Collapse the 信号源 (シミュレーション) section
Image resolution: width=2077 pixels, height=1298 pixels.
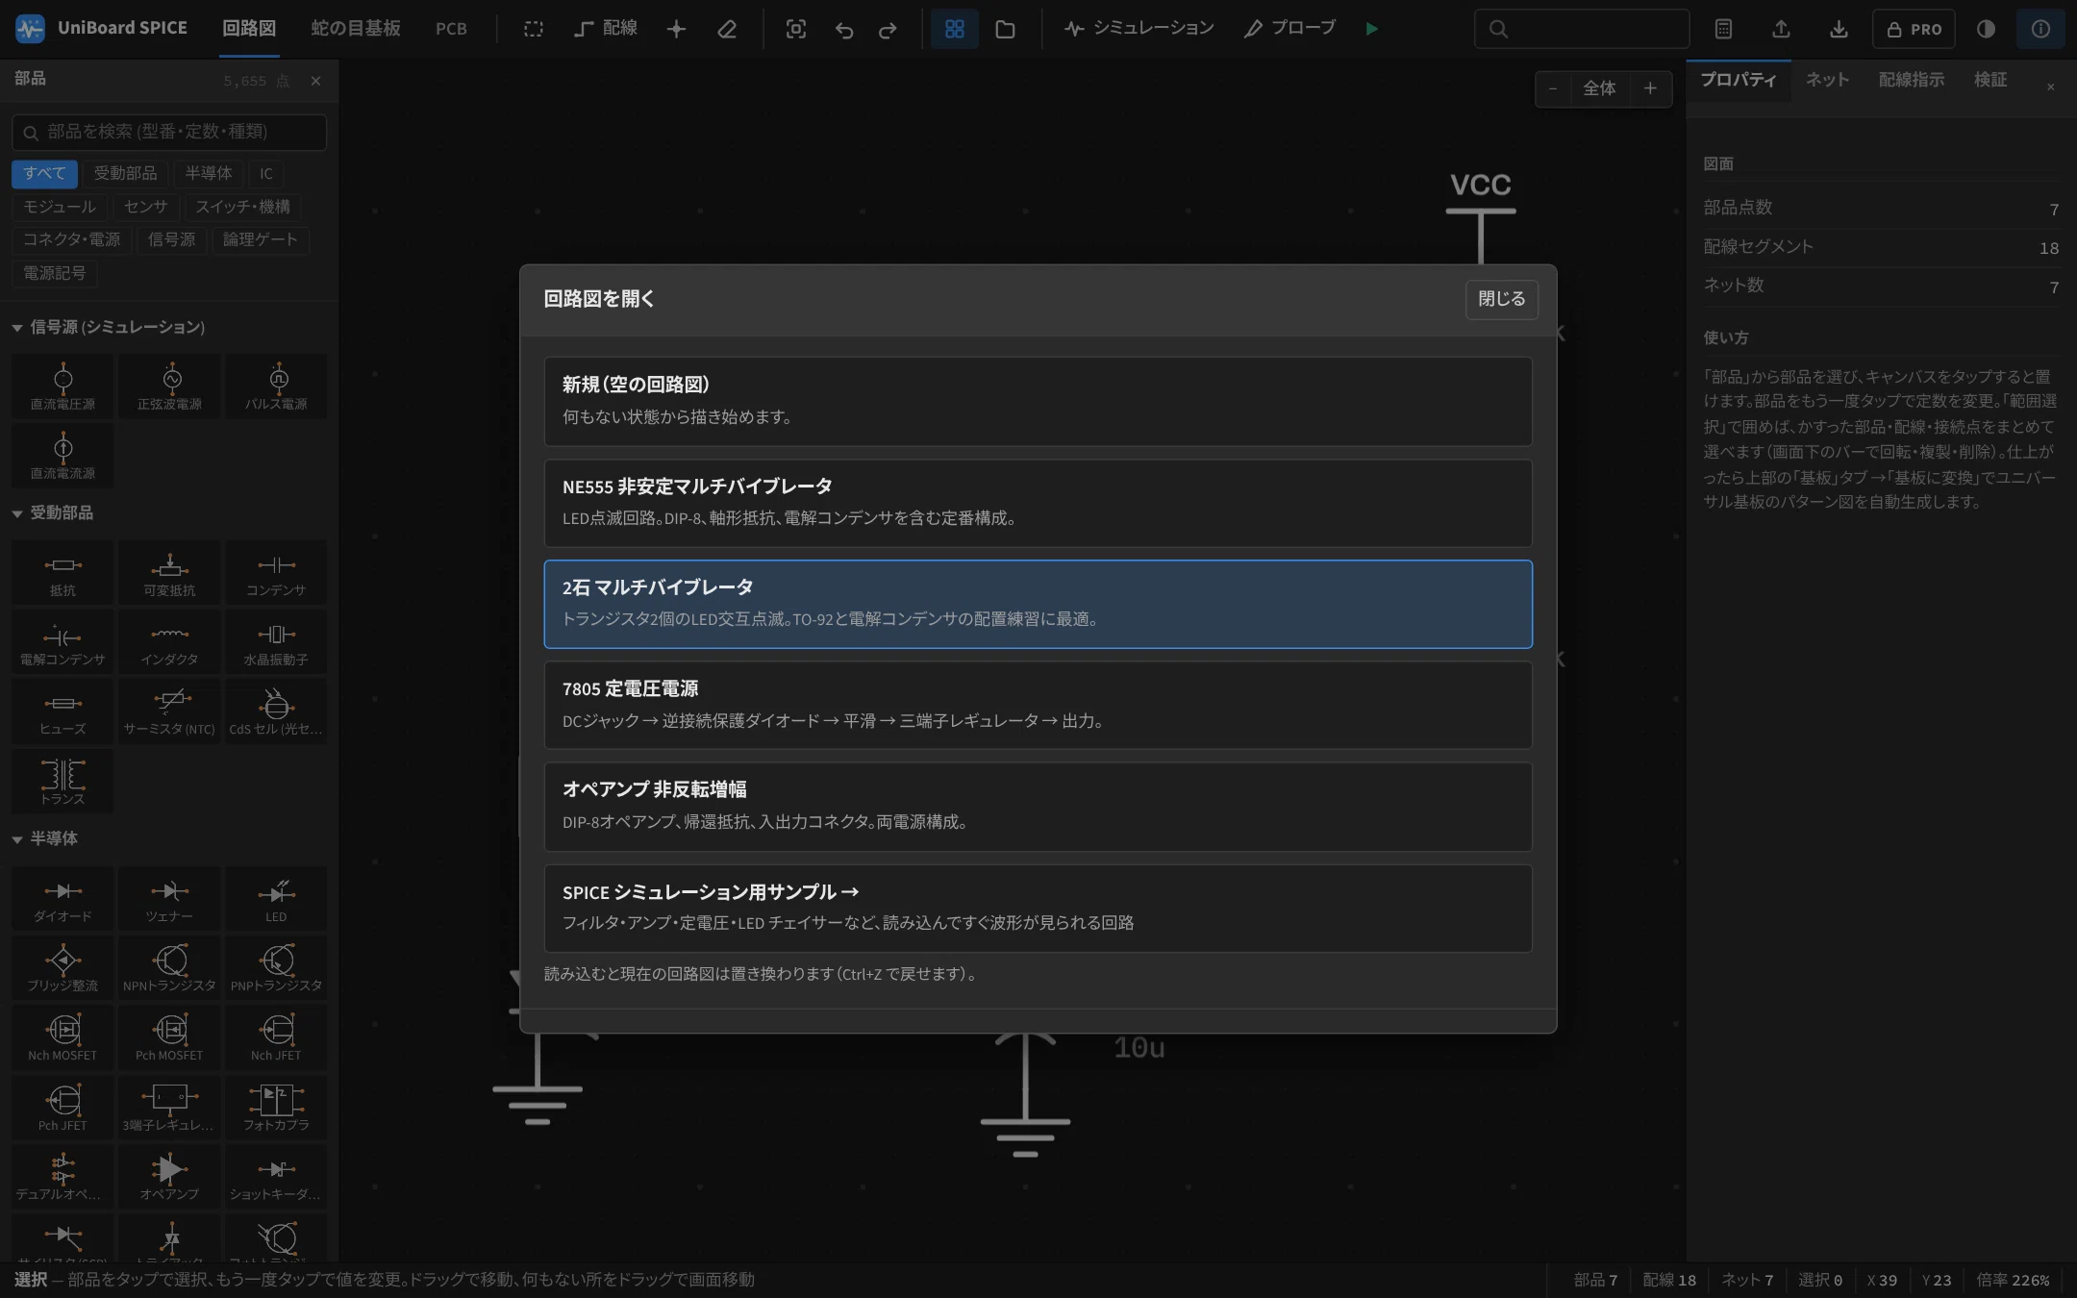109,327
